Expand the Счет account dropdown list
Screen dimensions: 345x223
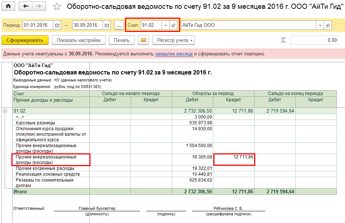click(x=166, y=25)
